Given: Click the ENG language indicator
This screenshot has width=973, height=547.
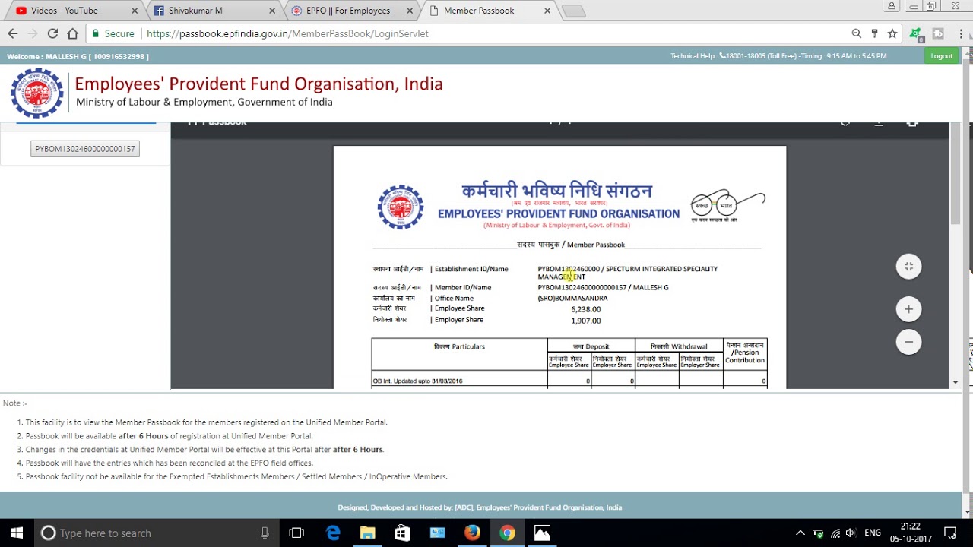Looking at the screenshot, I should [873, 533].
